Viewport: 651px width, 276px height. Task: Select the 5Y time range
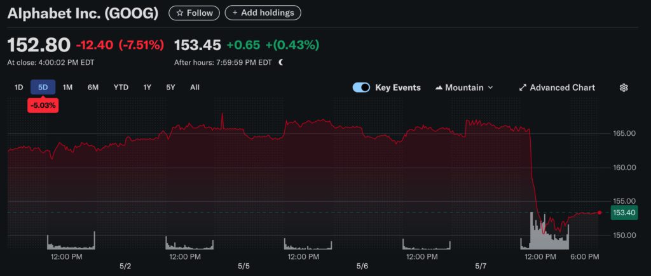coord(170,88)
